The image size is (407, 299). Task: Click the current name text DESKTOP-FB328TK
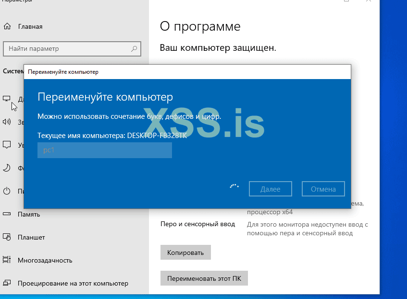(x=157, y=136)
